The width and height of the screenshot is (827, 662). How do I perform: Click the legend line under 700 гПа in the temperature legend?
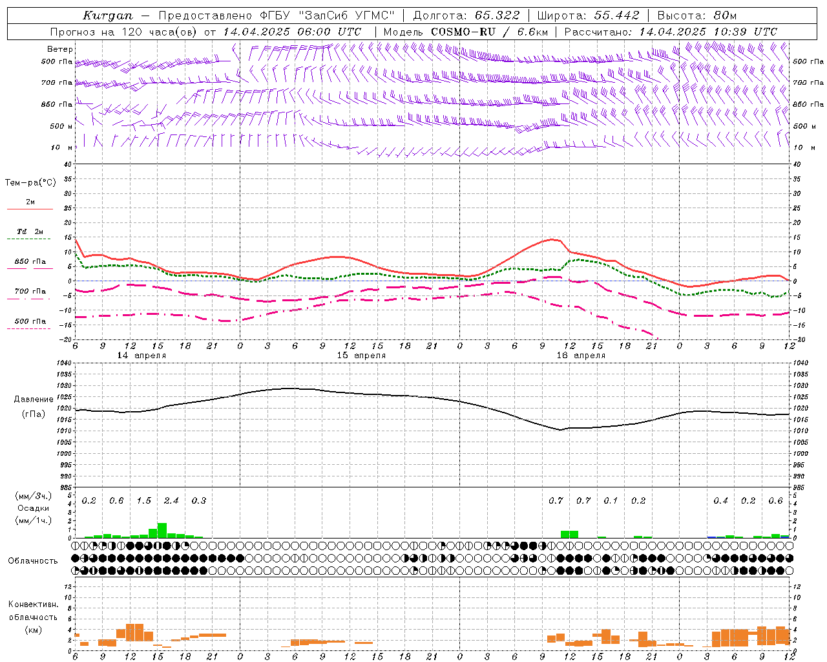point(30,299)
